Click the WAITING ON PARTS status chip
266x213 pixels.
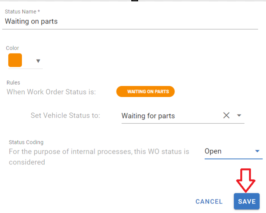[146, 92]
